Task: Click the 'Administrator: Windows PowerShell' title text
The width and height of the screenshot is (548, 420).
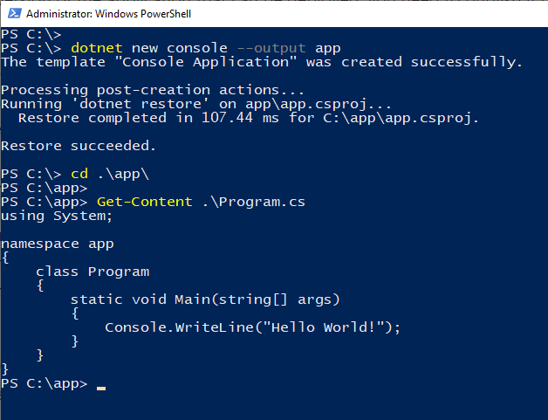Action: pyautogui.click(x=108, y=14)
